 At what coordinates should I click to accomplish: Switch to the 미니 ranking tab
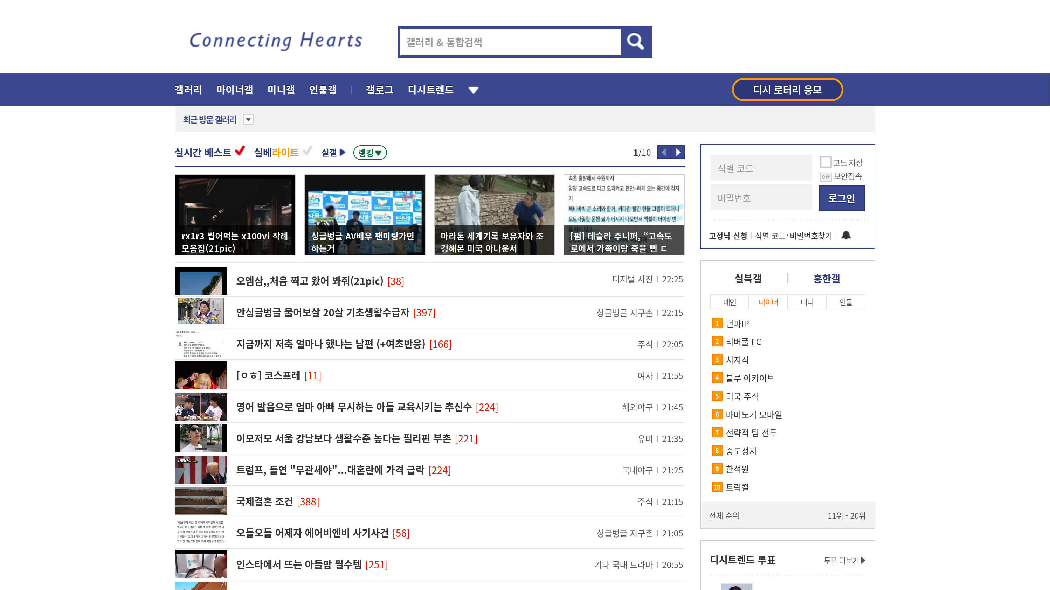coord(807,302)
